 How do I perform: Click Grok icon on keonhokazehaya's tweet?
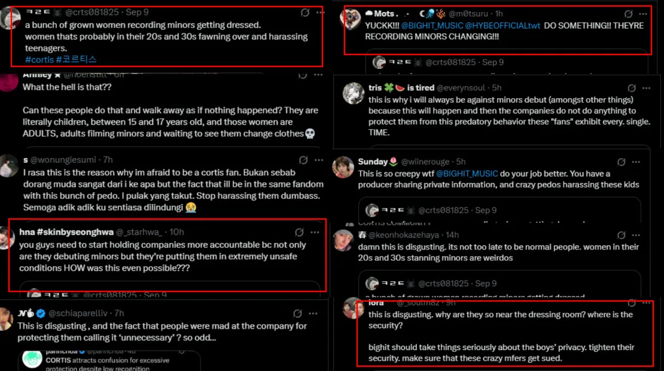pos(622,235)
